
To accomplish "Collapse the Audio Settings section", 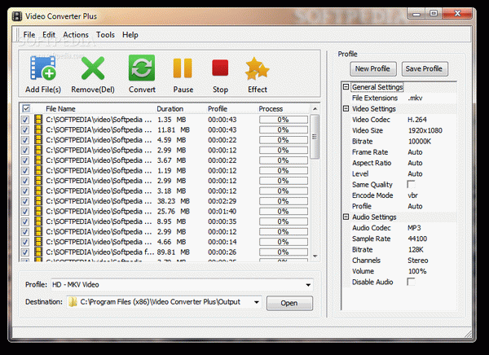I will 346,217.
